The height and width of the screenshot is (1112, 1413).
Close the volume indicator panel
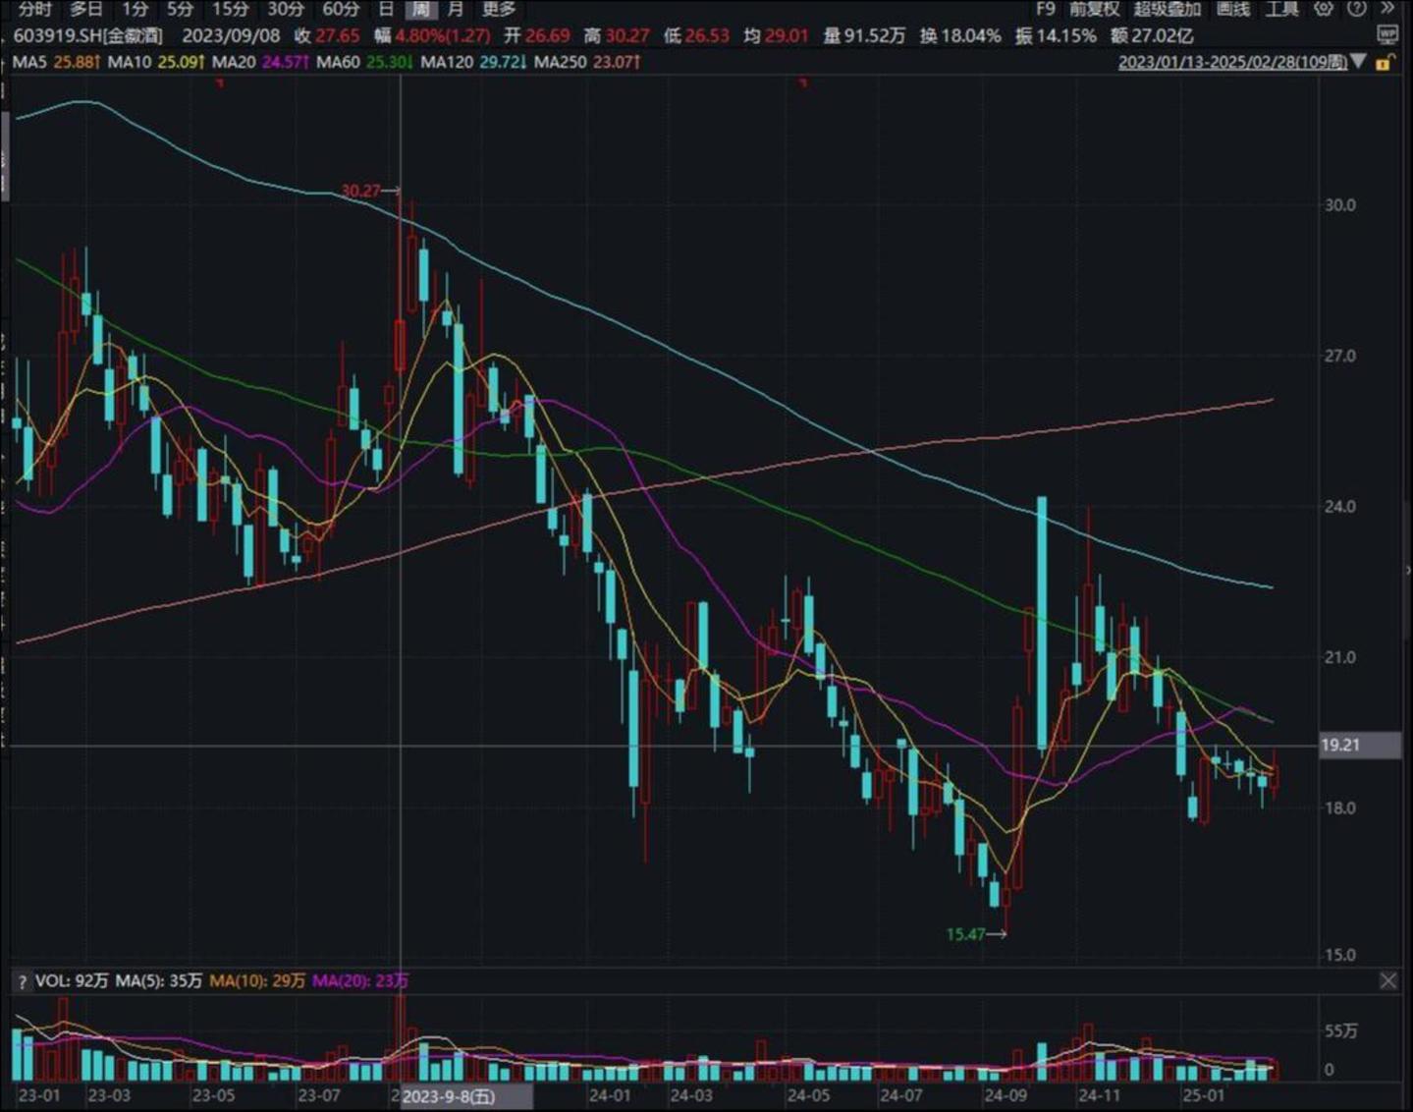point(1387,980)
